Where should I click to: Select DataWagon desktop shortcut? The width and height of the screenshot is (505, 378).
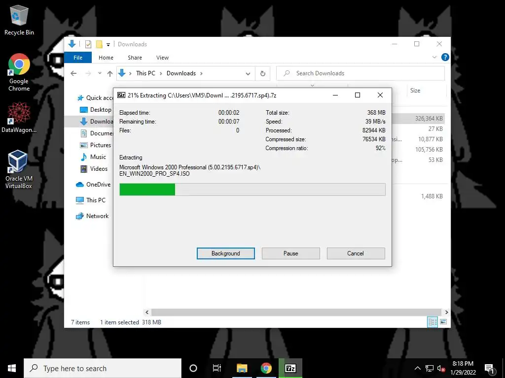pyautogui.click(x=19, y=118)
